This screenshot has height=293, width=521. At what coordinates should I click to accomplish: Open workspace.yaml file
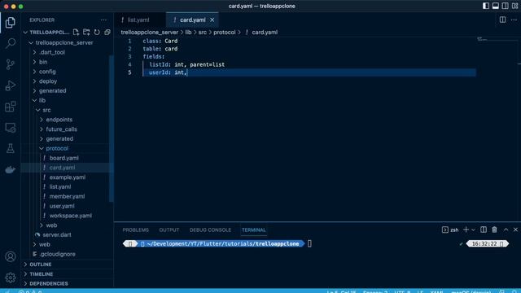click(71, 216)
